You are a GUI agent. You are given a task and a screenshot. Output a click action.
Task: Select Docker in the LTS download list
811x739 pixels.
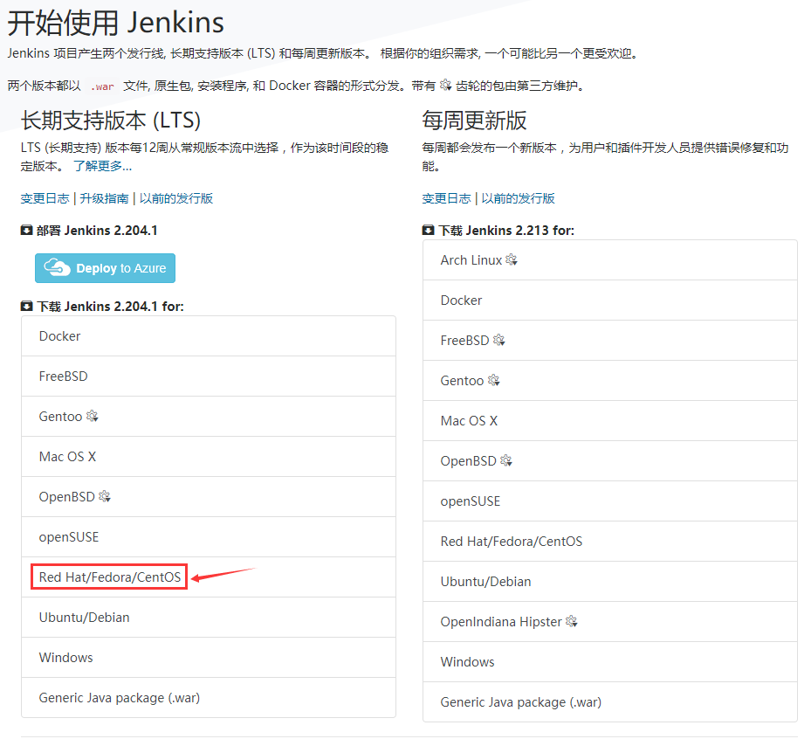[x=209, y=336]
